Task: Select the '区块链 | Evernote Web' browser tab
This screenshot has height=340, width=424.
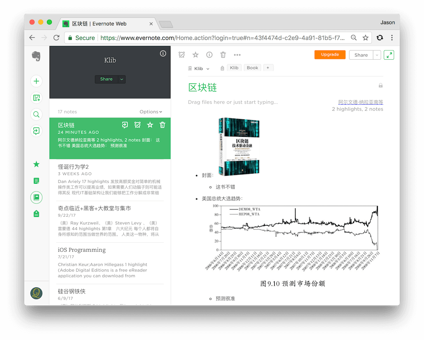Action: coord(107,24)
